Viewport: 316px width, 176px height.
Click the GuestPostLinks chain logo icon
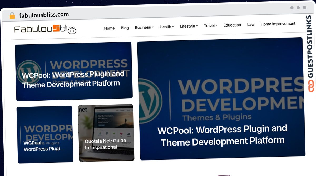pos(311,86)
